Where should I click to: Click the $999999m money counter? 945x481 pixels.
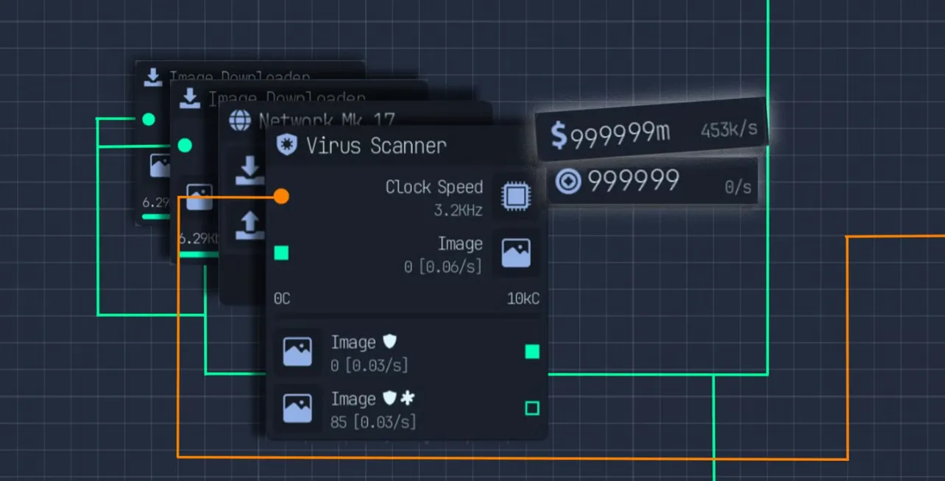(x=609, y=132)
